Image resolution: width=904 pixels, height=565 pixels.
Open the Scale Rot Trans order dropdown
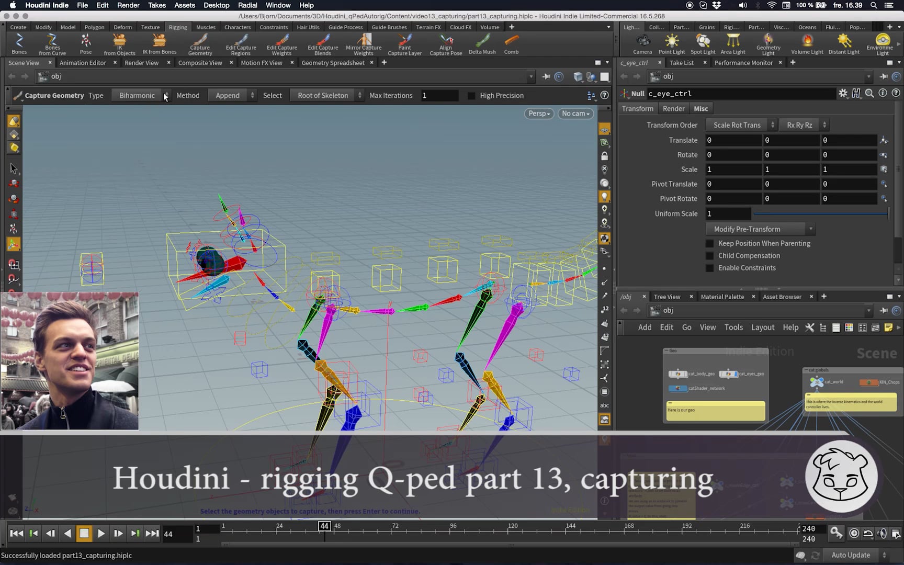[741, 125]
